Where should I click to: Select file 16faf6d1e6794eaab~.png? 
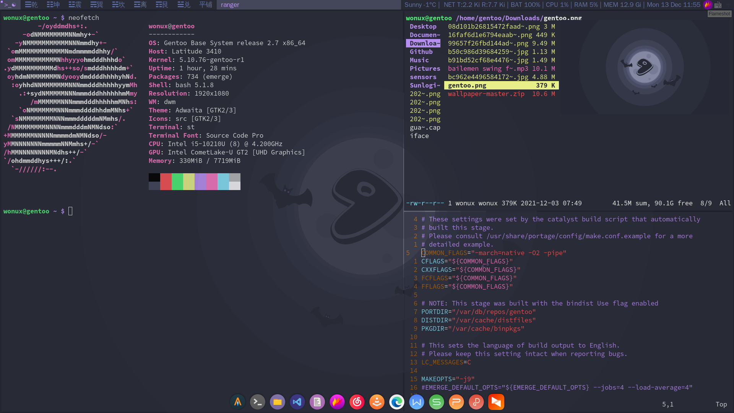coord(502,35)
